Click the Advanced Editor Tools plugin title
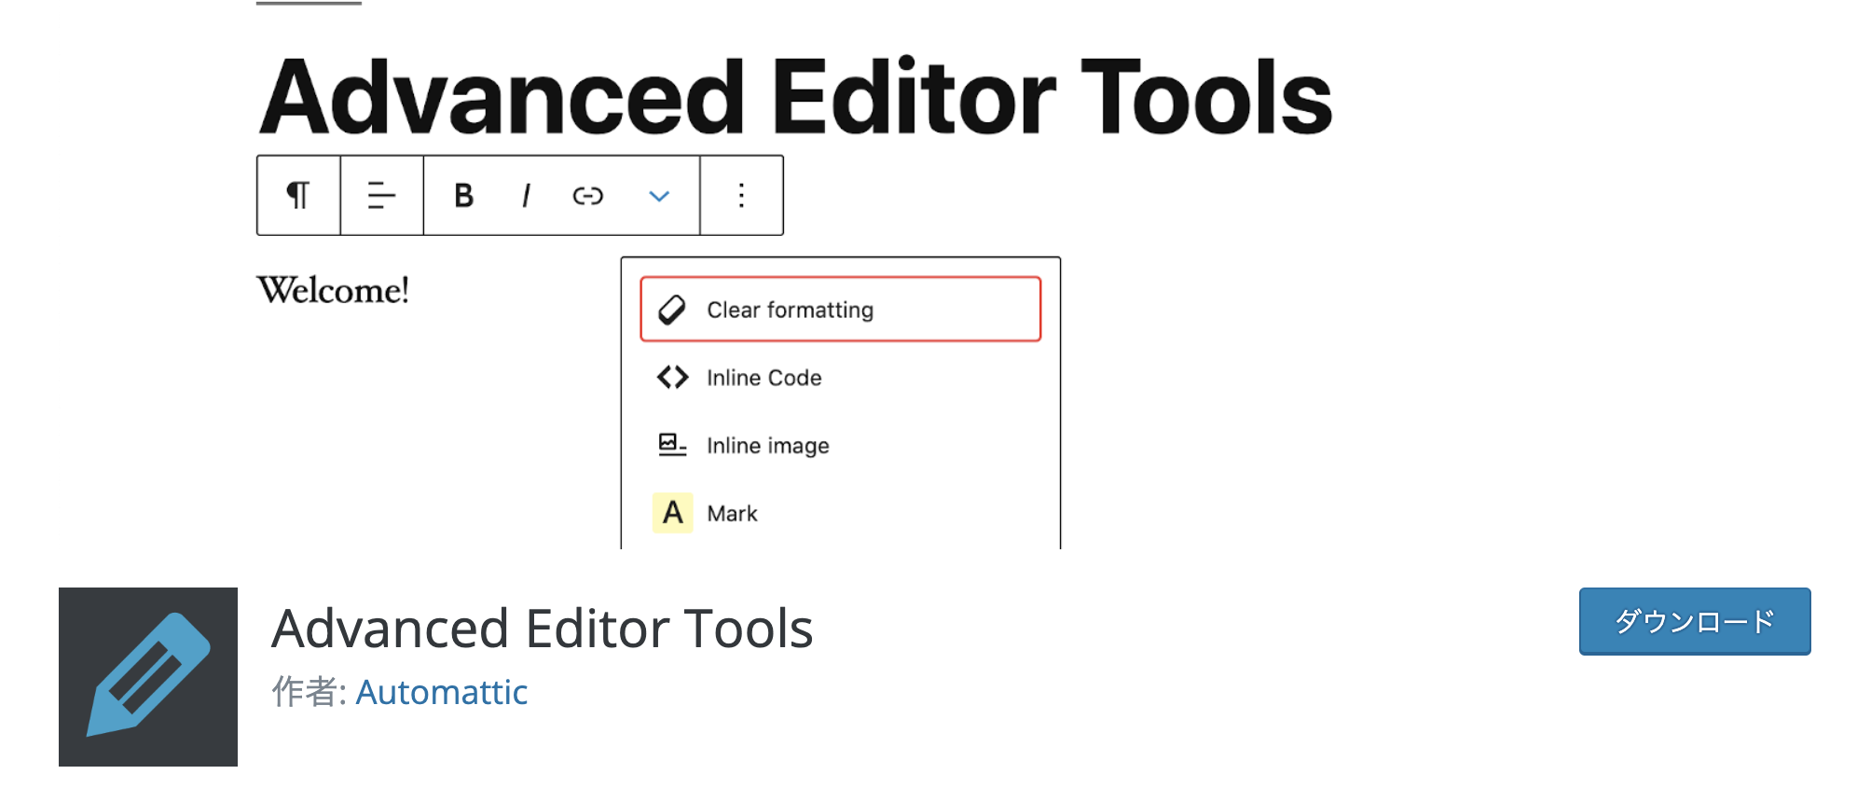The image size is (1857, 802). (x=543, y=629)
